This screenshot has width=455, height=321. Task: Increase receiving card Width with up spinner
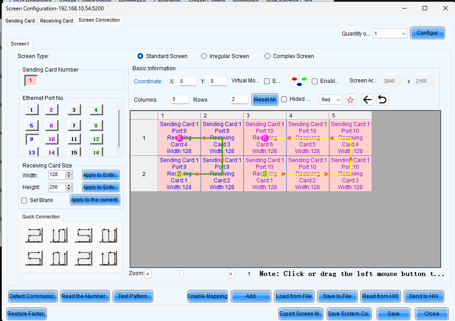[x=69, y=173]
